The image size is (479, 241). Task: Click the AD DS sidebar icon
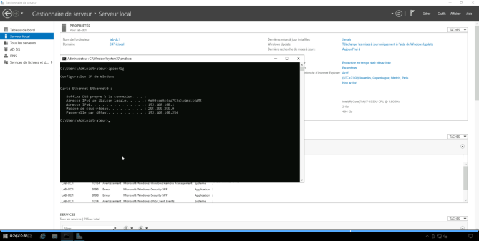[6, 49]
